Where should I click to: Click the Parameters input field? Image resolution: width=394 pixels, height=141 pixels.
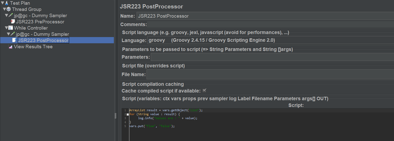click(272, 57)
